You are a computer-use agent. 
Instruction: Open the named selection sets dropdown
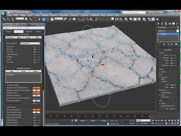pyautogui.click(x=106, y=19)
